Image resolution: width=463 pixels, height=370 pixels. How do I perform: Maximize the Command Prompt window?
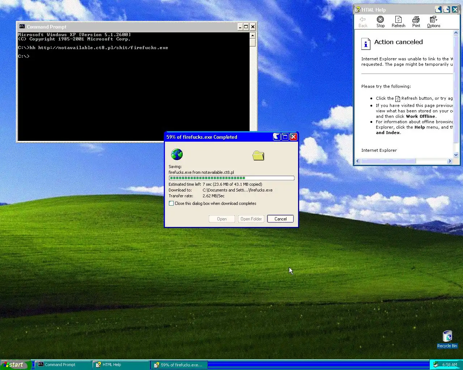[x=246, y=27]
